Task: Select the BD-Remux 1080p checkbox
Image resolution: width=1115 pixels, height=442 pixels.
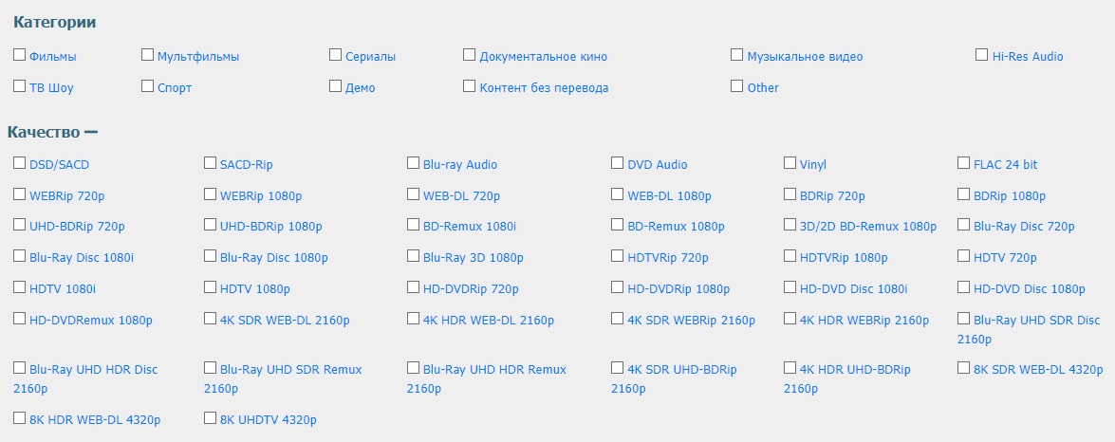Action: tap(618, 226)
